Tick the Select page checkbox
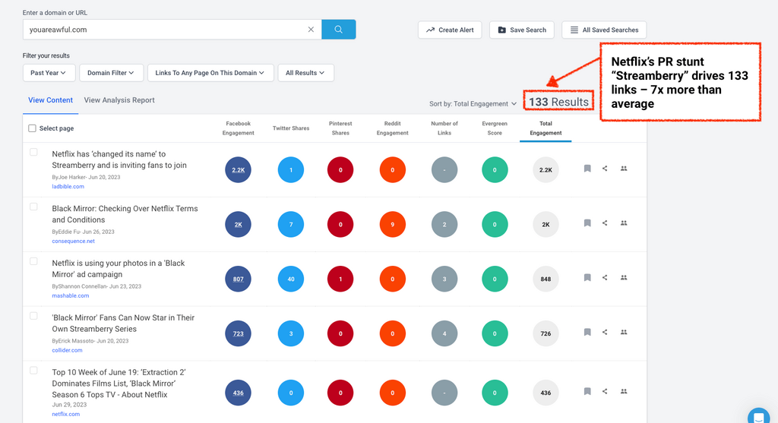The image size is (778, 423). coord(33,128)
